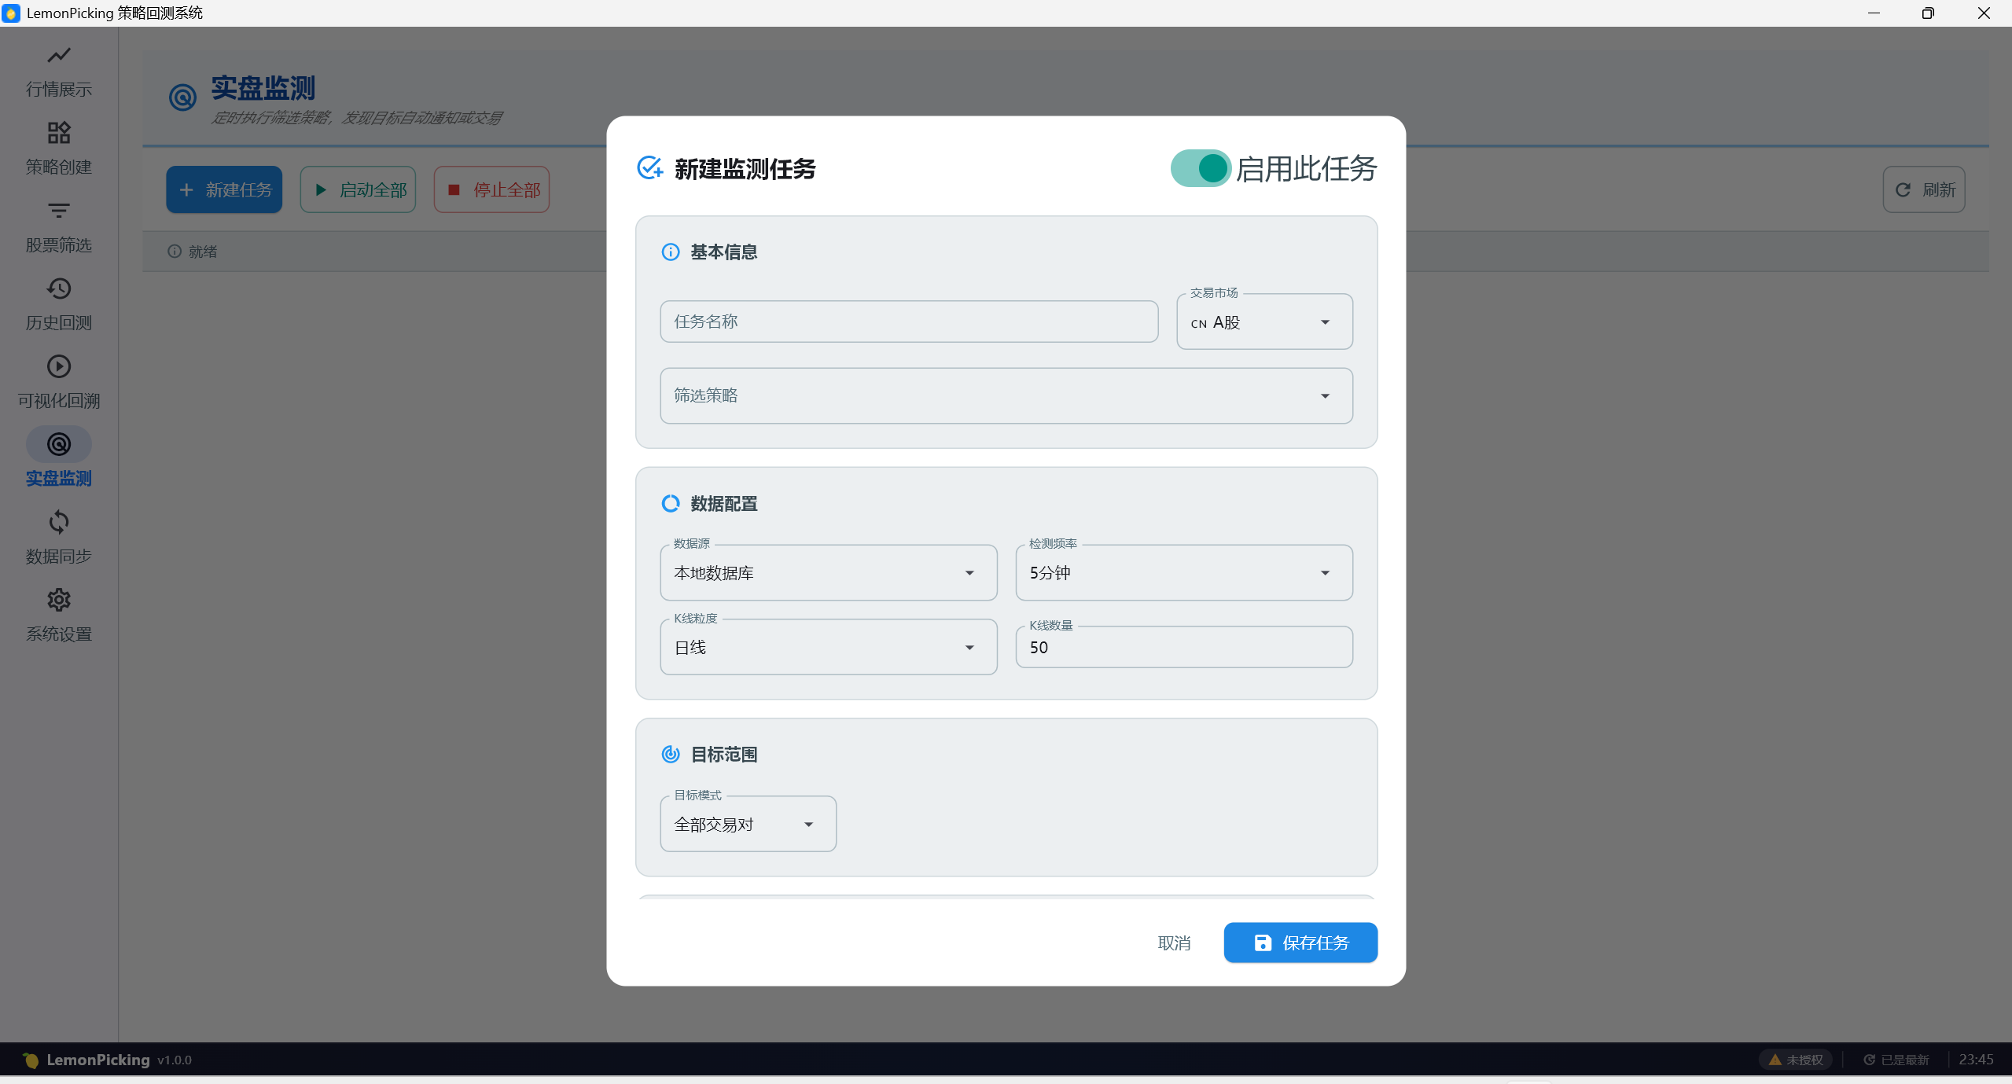Open the 筛选策略 dropdown
The width and height of the screenshot is (2012, 1084).
coord(1006,395)
